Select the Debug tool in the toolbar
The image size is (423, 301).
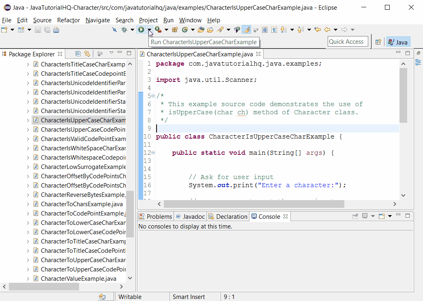[124, 29]
